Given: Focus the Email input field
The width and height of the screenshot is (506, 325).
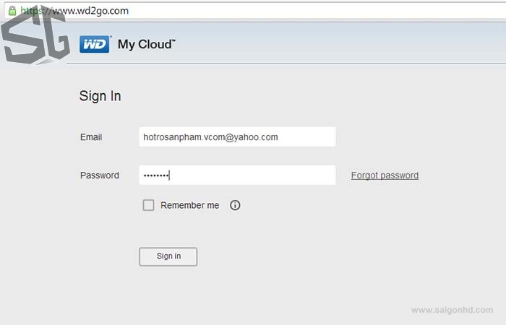Looking at the screenshot, I should [x=237, y=137].
